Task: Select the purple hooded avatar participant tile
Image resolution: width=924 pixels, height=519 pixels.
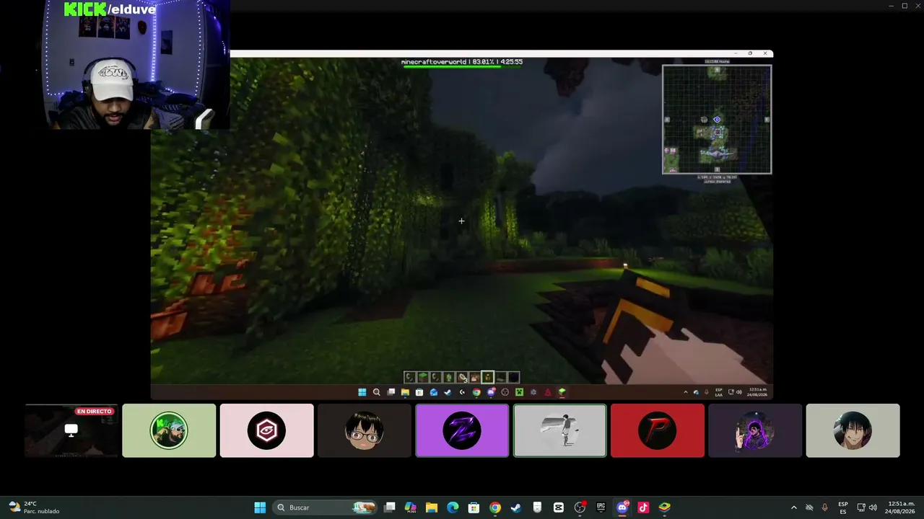Action: pos(755,430)
